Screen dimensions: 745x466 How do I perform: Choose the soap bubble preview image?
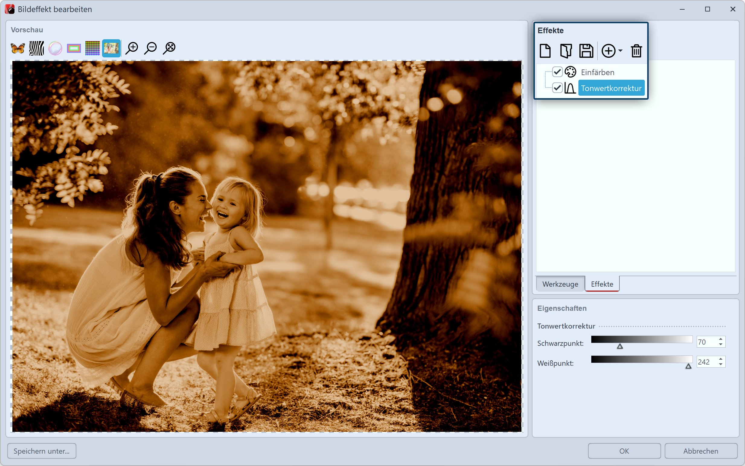click(55, 48)
